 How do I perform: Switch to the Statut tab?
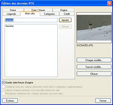13,10
